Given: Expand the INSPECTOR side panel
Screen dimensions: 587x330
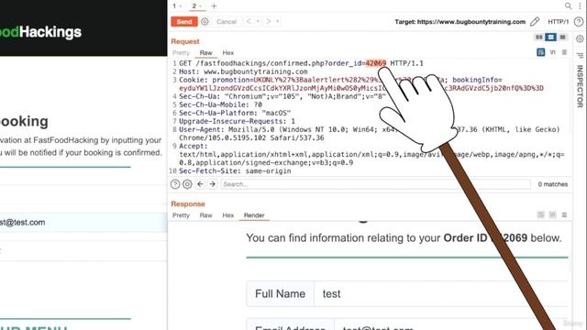Looking at the screenshot, I should point(580,86).
